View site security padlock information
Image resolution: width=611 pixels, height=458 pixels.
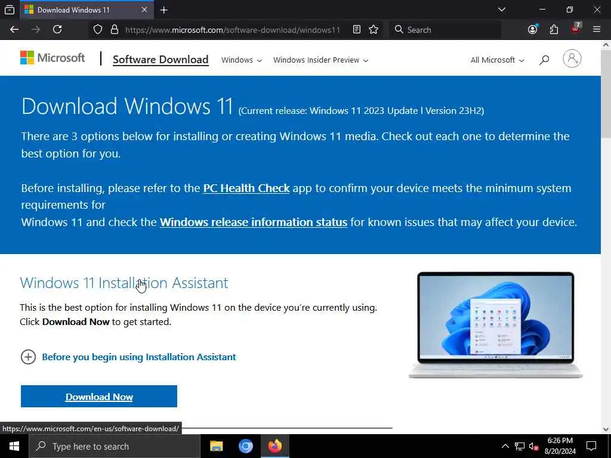pyautogui.click(x=115, y=30)
